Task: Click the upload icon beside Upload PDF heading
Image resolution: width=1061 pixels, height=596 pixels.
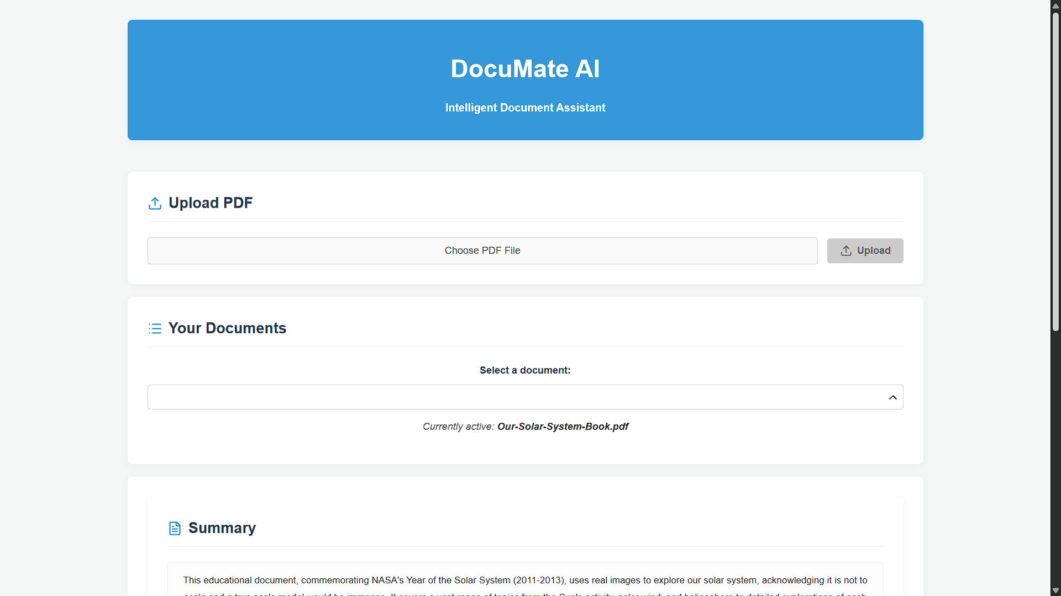Action: pos(155,203)
